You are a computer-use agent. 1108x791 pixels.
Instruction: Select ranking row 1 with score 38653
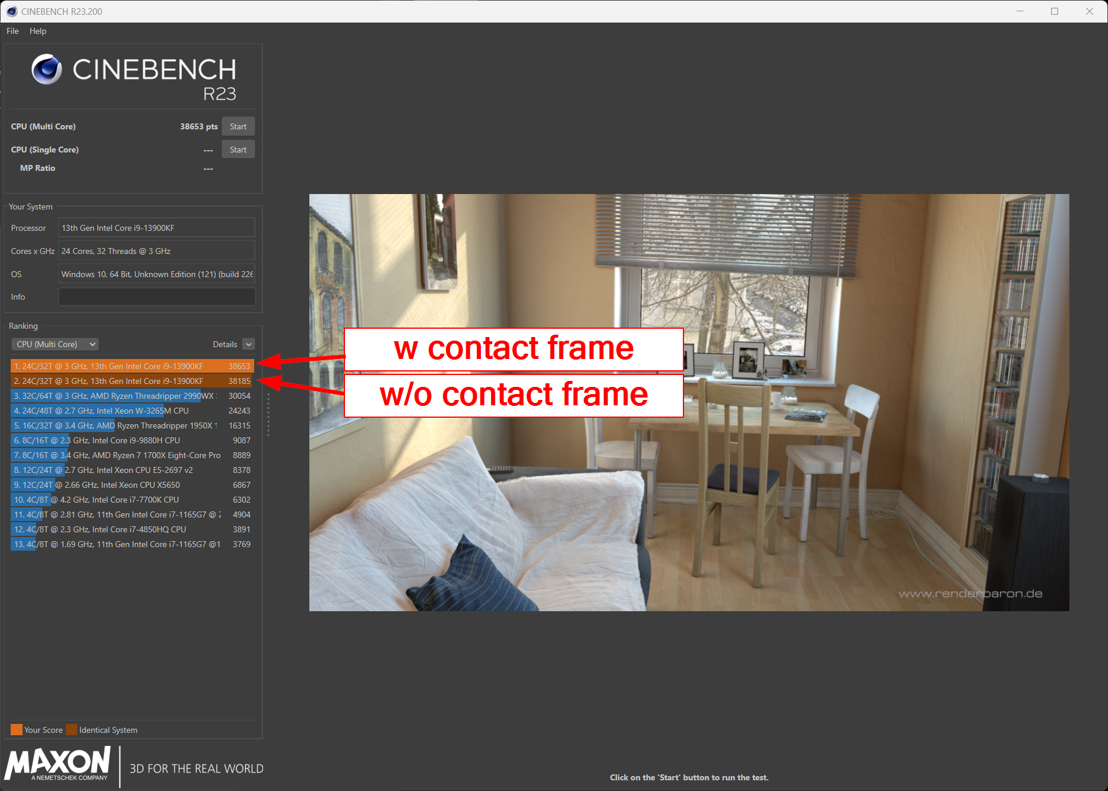click(132, 366)
